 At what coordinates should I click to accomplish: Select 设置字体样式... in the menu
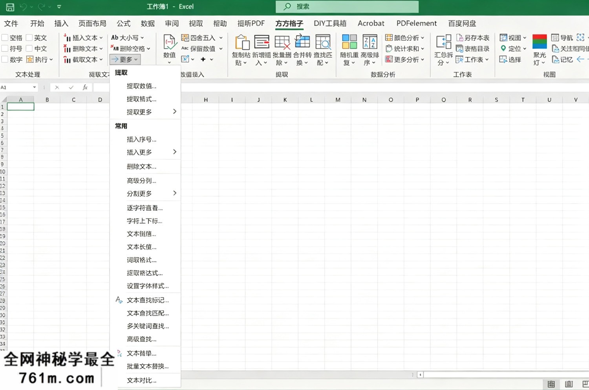[x=145, y=286]
